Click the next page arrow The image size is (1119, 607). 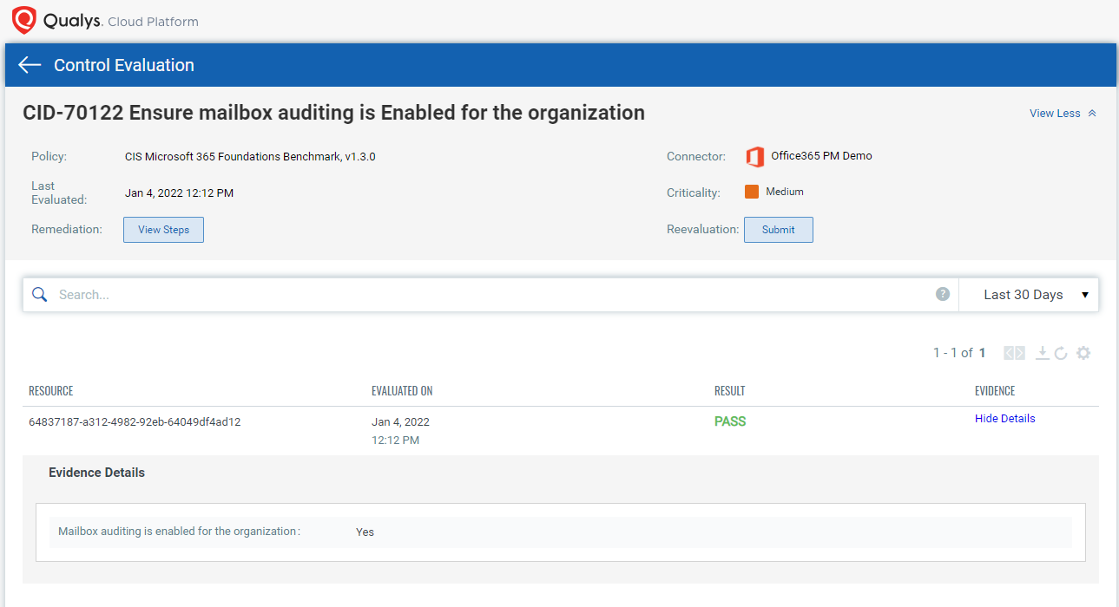pyautogui.click(x=1020, y=353)
